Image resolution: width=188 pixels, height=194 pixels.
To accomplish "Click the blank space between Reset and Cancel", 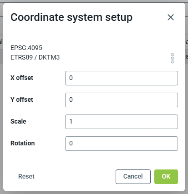I will (x=75, y=177).
